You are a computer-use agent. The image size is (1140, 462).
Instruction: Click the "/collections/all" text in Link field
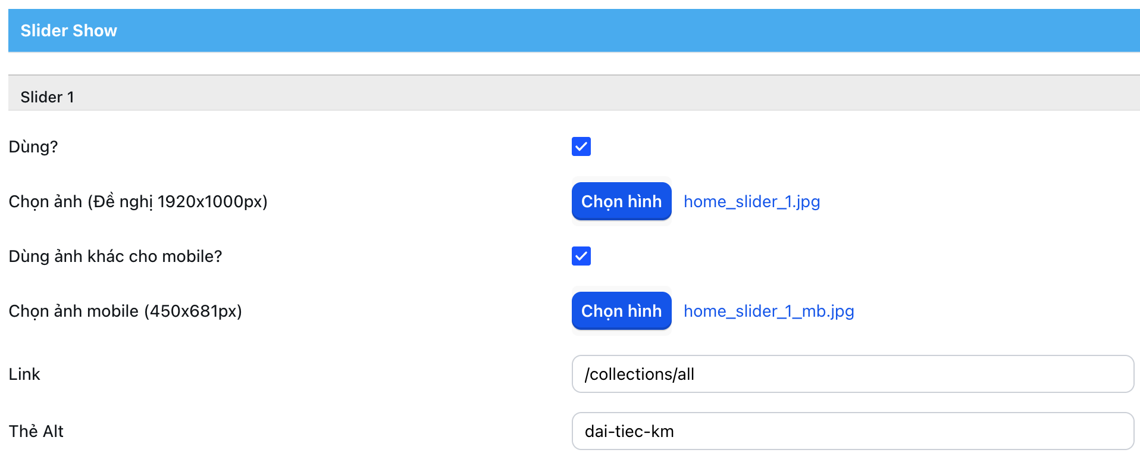[640, 374]
